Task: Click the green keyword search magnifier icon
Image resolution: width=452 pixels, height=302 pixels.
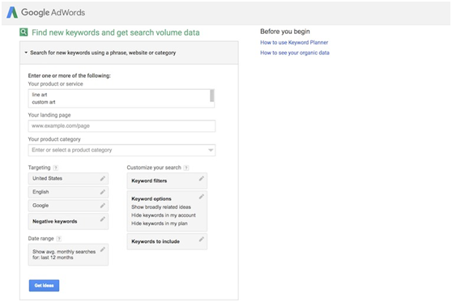Action: pyautogui.click(x=23, y=32)
